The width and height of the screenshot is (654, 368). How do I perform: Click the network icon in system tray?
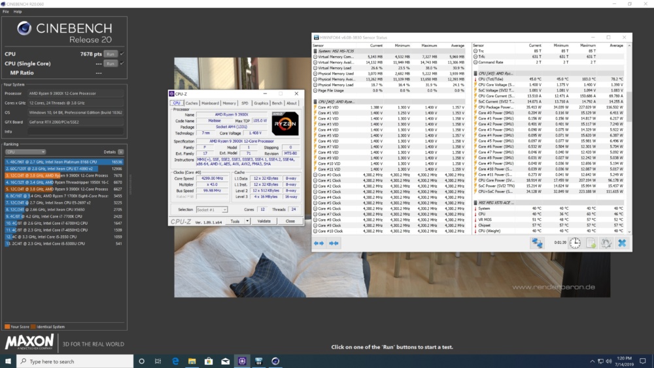pos(600,361)
